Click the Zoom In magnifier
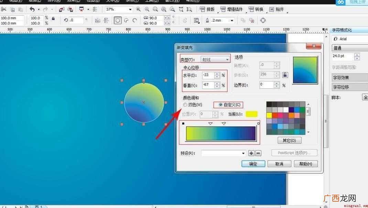 [138, 9]
